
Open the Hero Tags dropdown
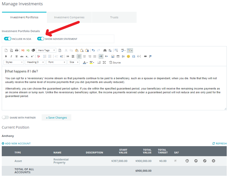(46, 50)
